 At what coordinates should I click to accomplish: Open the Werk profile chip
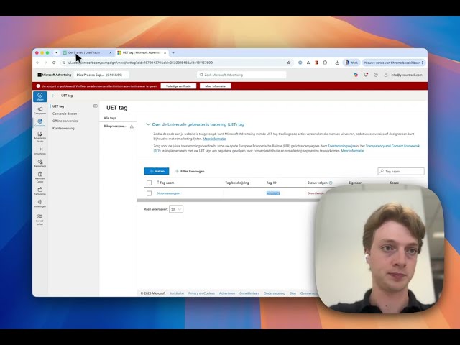click(351, 63)
